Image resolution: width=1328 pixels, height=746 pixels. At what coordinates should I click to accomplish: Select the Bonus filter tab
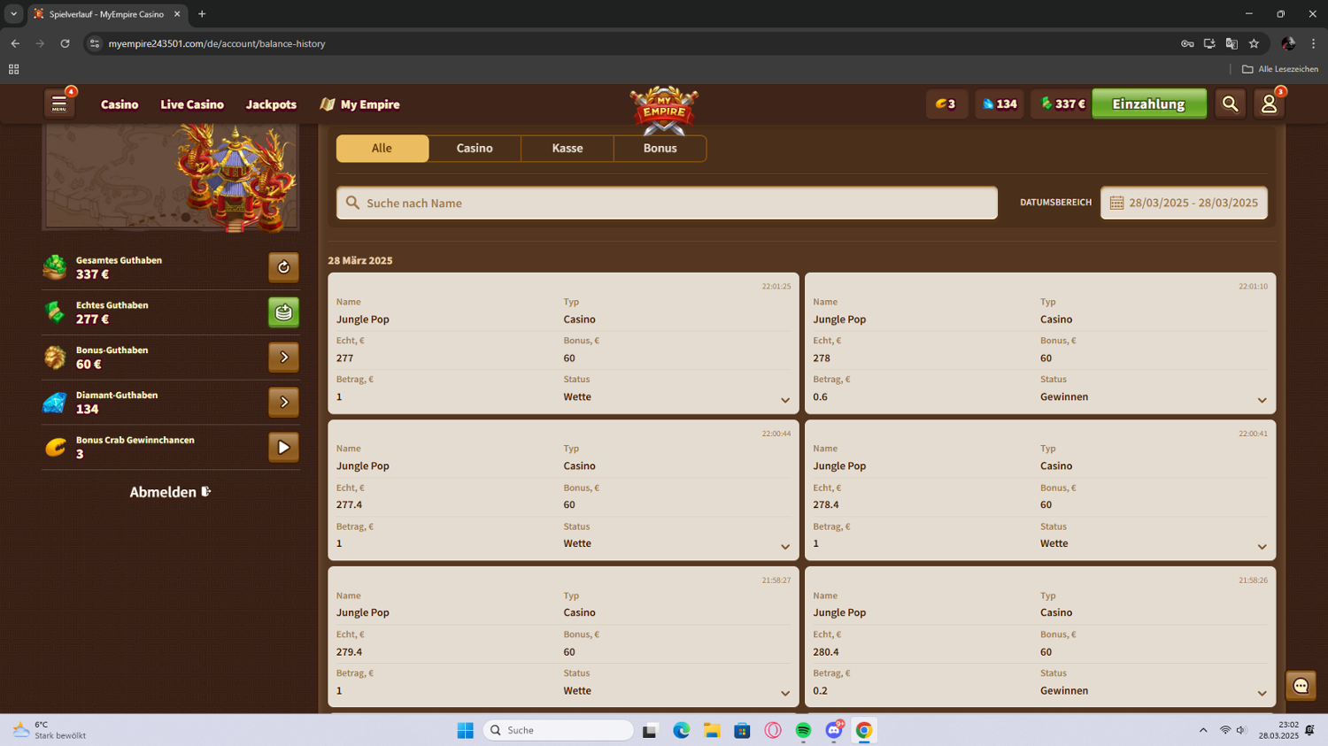coord(660,149)
